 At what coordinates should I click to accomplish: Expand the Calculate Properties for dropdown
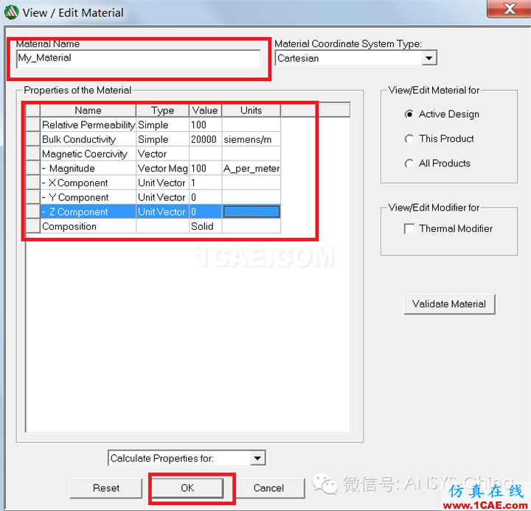pyautogui.click(x=257, y=458)
